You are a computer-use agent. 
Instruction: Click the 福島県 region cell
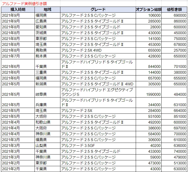pyautogui.click(x=47, y=140)
